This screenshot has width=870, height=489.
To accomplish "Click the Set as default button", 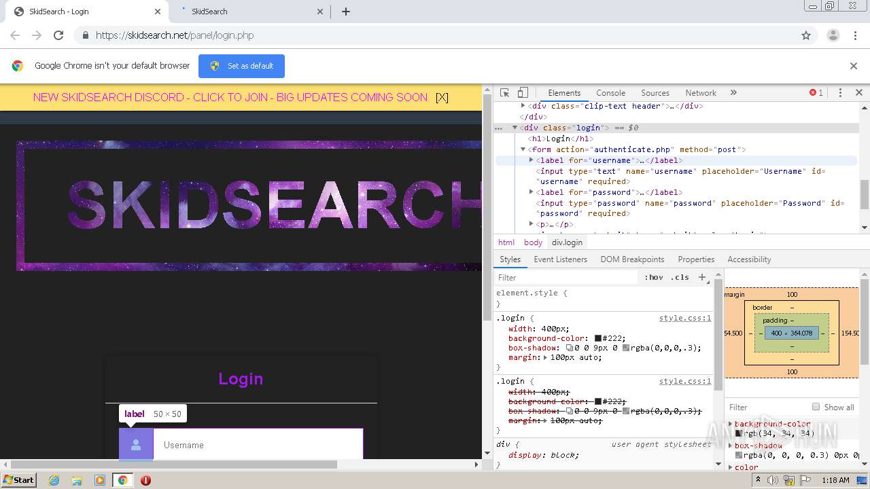I will (241, 66).
